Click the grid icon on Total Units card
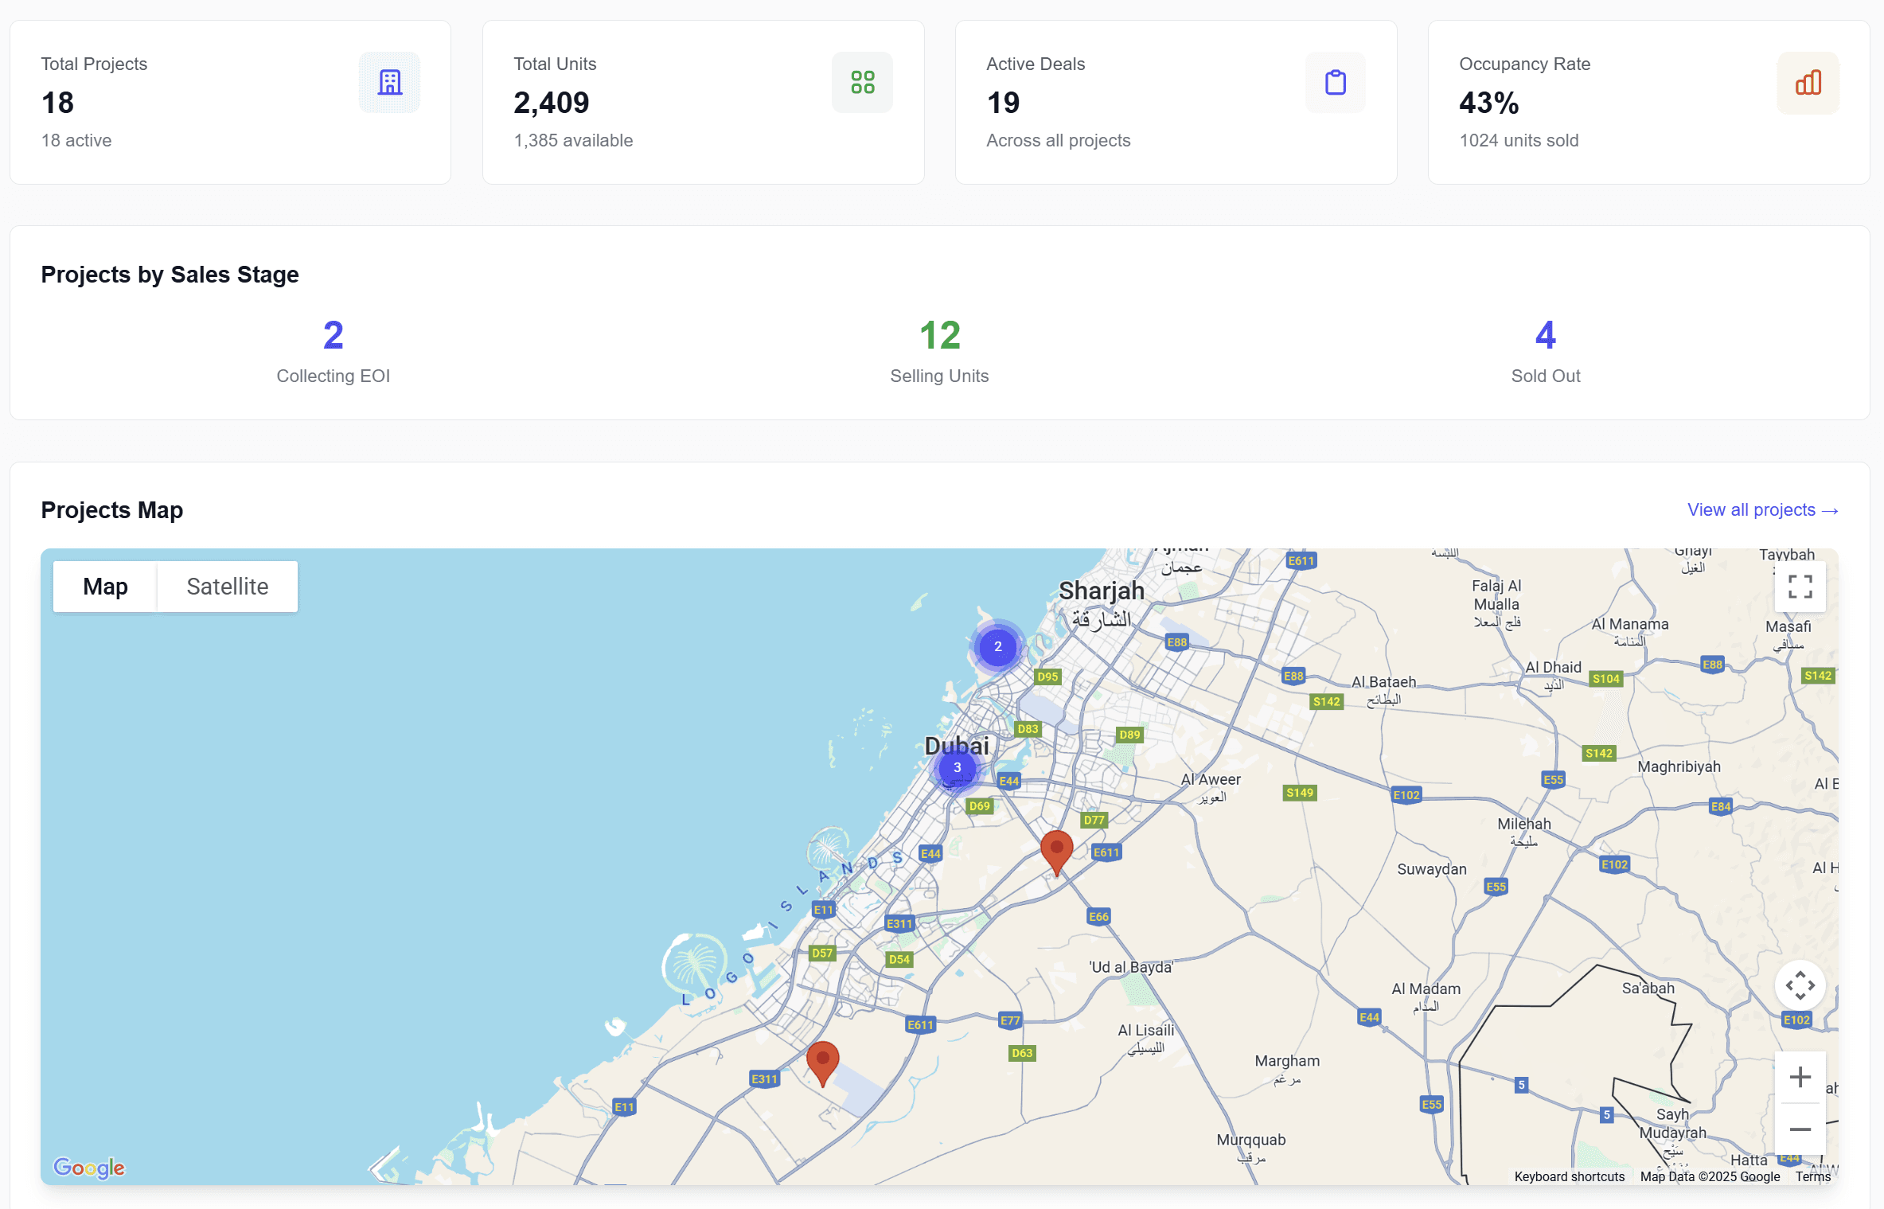Screen dimensions: 1884x1209 [x=862, y=82]
